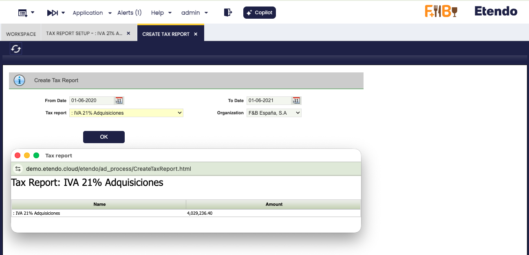Click the To Date input field
Viewport: 529px width, 255px height.
[x=269, y=100]
